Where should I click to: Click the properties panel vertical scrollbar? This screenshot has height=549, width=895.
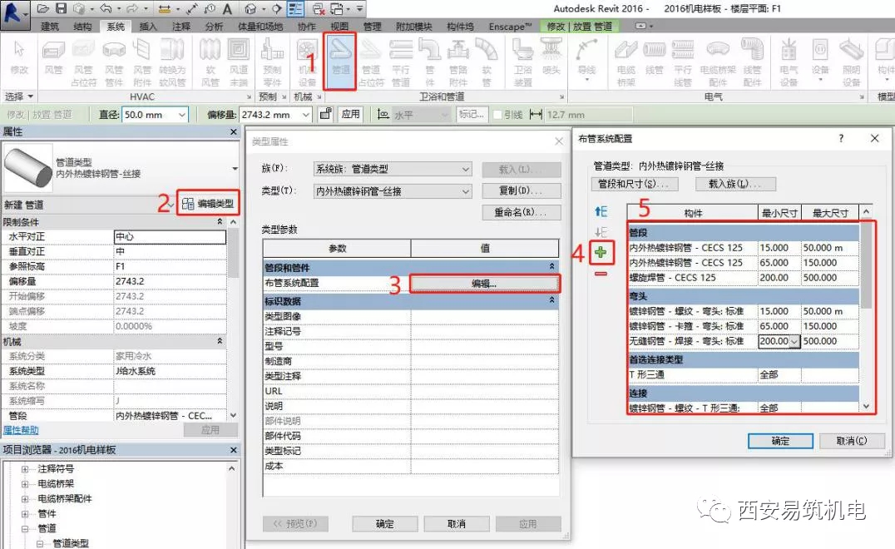tap(233, 319)
